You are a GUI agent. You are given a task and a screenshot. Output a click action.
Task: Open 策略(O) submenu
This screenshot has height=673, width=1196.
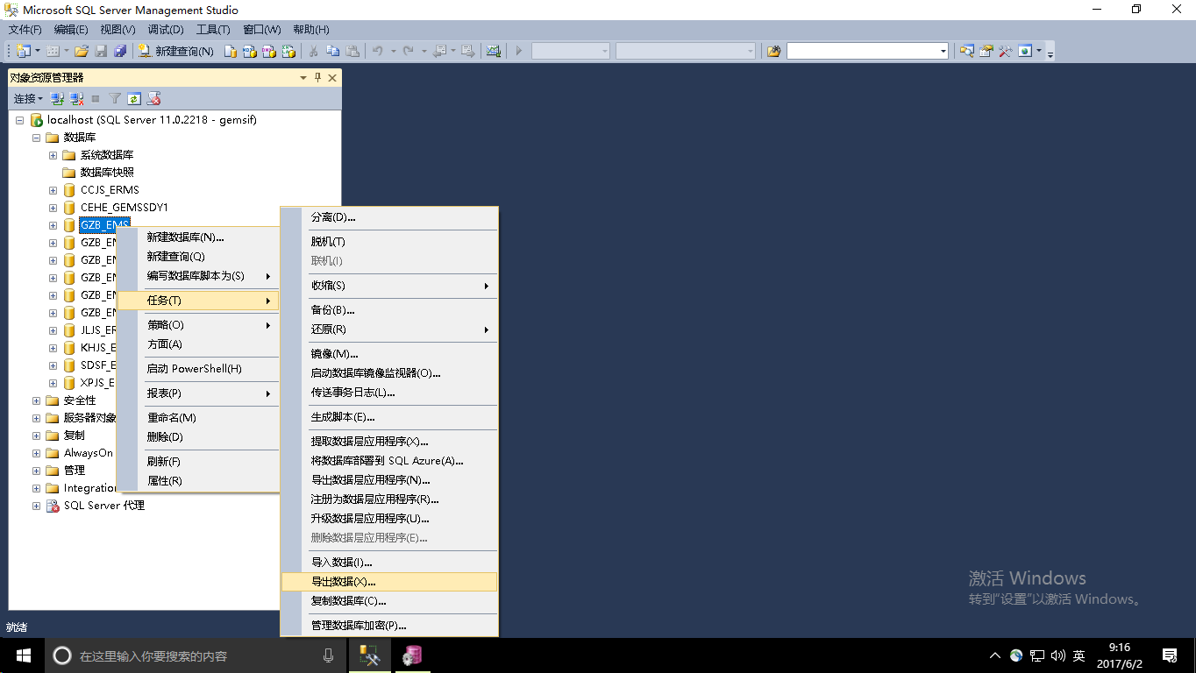(x=198, y=325)
